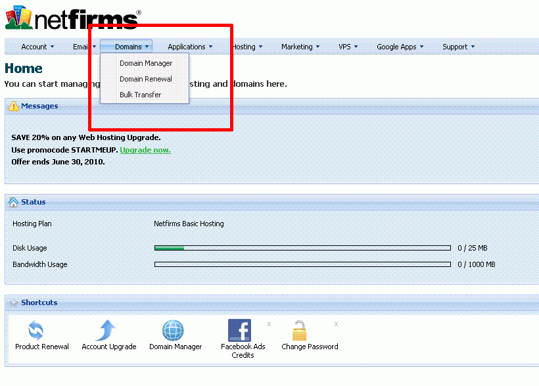Expand the Applications menu
The width and height of the screenshot is (539, 386).
coord(190,47)
